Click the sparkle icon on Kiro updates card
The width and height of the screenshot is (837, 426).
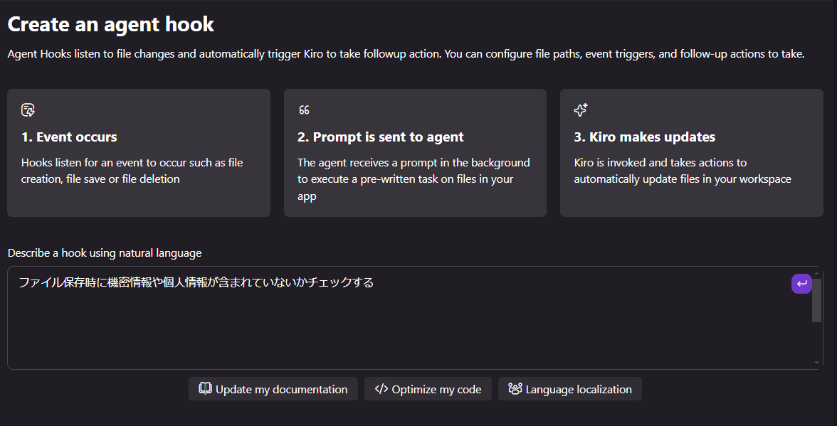[581, 110]
